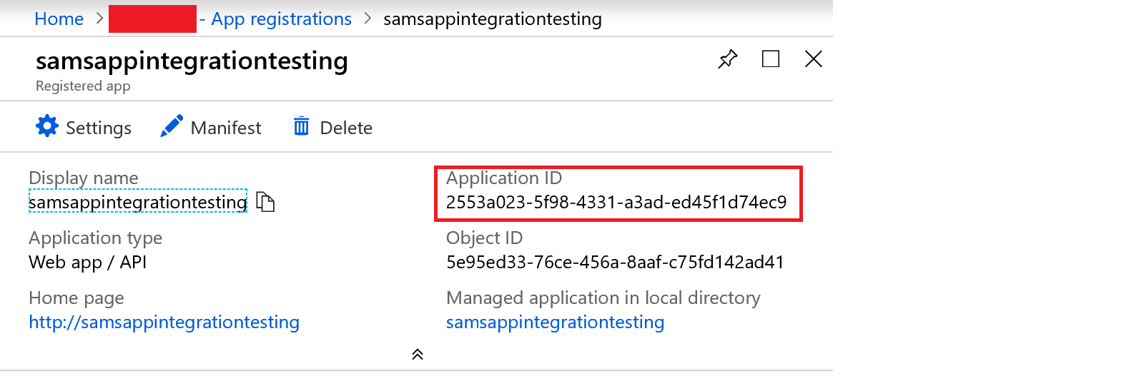Open Settings via the gear icon
This screenshot has height=381, width=1144.
[x=47, y=126]
